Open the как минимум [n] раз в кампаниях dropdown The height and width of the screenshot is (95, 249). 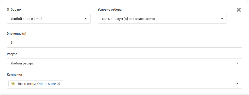click(x=162, y=19)
